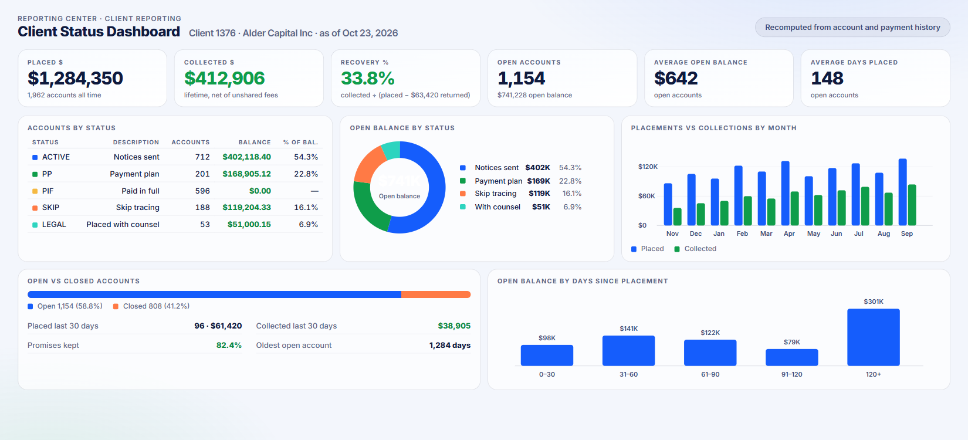Click the '148' average days placed figure
This screenshot has height=440, width=968.
click(x=827, y=78)
